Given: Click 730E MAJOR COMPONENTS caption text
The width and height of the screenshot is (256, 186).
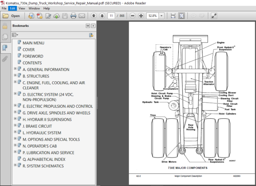Looking at the screenshot, I should (x=188, y=168).
